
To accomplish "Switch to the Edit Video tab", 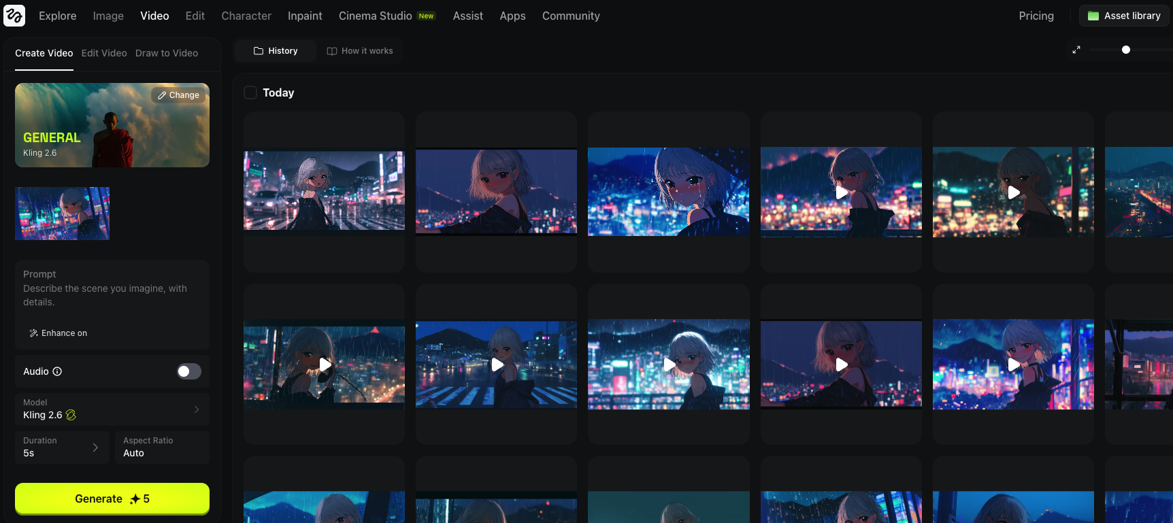I will 104,53.
